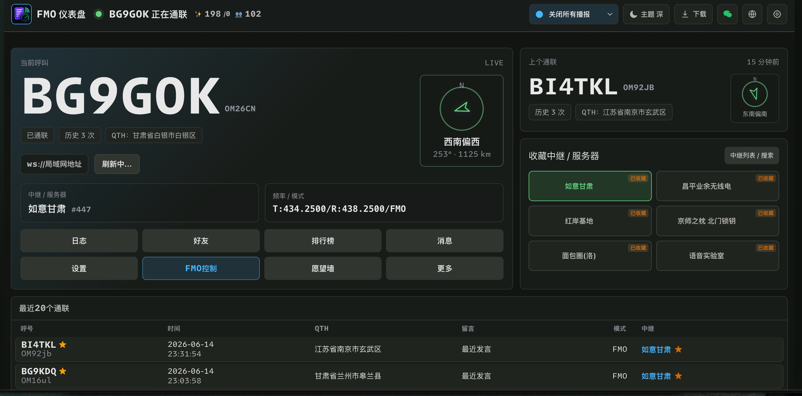
Task: Click the 如意甘肃 relay link in BI4TKL row
Action: click(656, 349)
